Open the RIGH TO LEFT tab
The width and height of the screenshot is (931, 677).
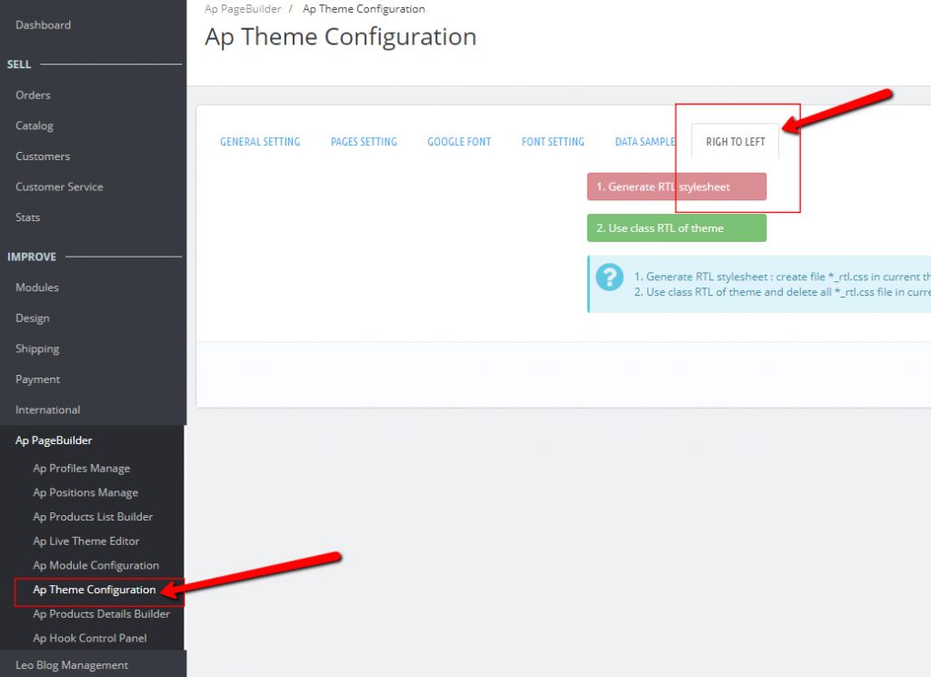click(734, 141)
